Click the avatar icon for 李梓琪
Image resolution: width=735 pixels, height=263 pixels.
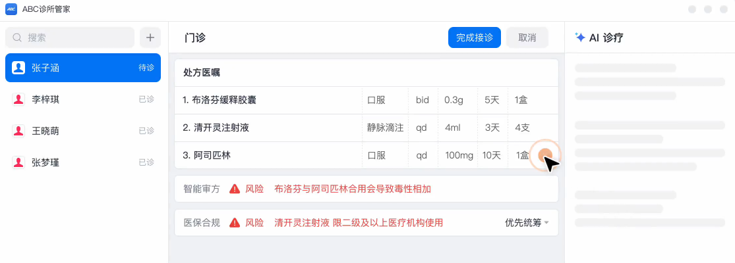[x=18, y=99]
